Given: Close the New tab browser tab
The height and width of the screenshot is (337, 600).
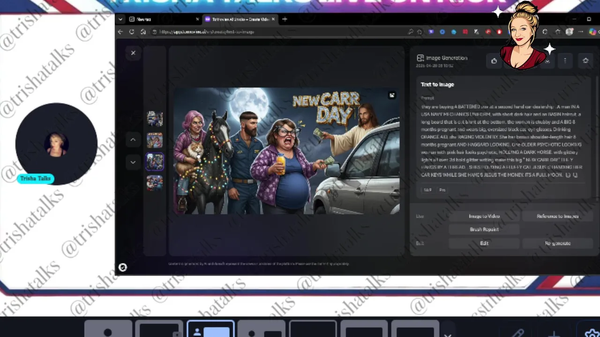Looking at the screenshot, I should pos(197,19).
